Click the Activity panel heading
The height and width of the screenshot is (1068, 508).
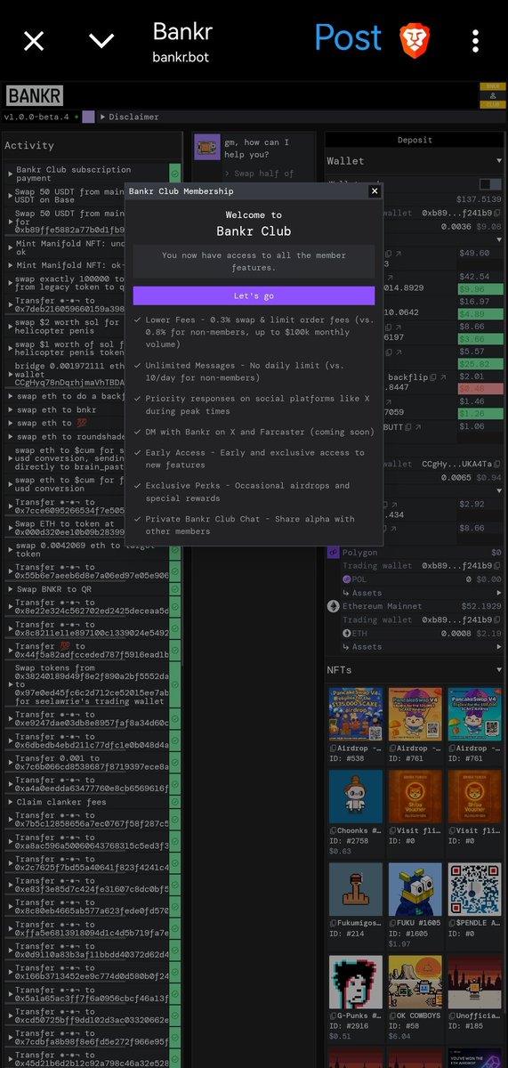pos(29,145)
